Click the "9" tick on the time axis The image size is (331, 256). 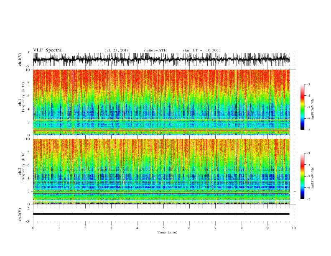(x=267, y=228)
